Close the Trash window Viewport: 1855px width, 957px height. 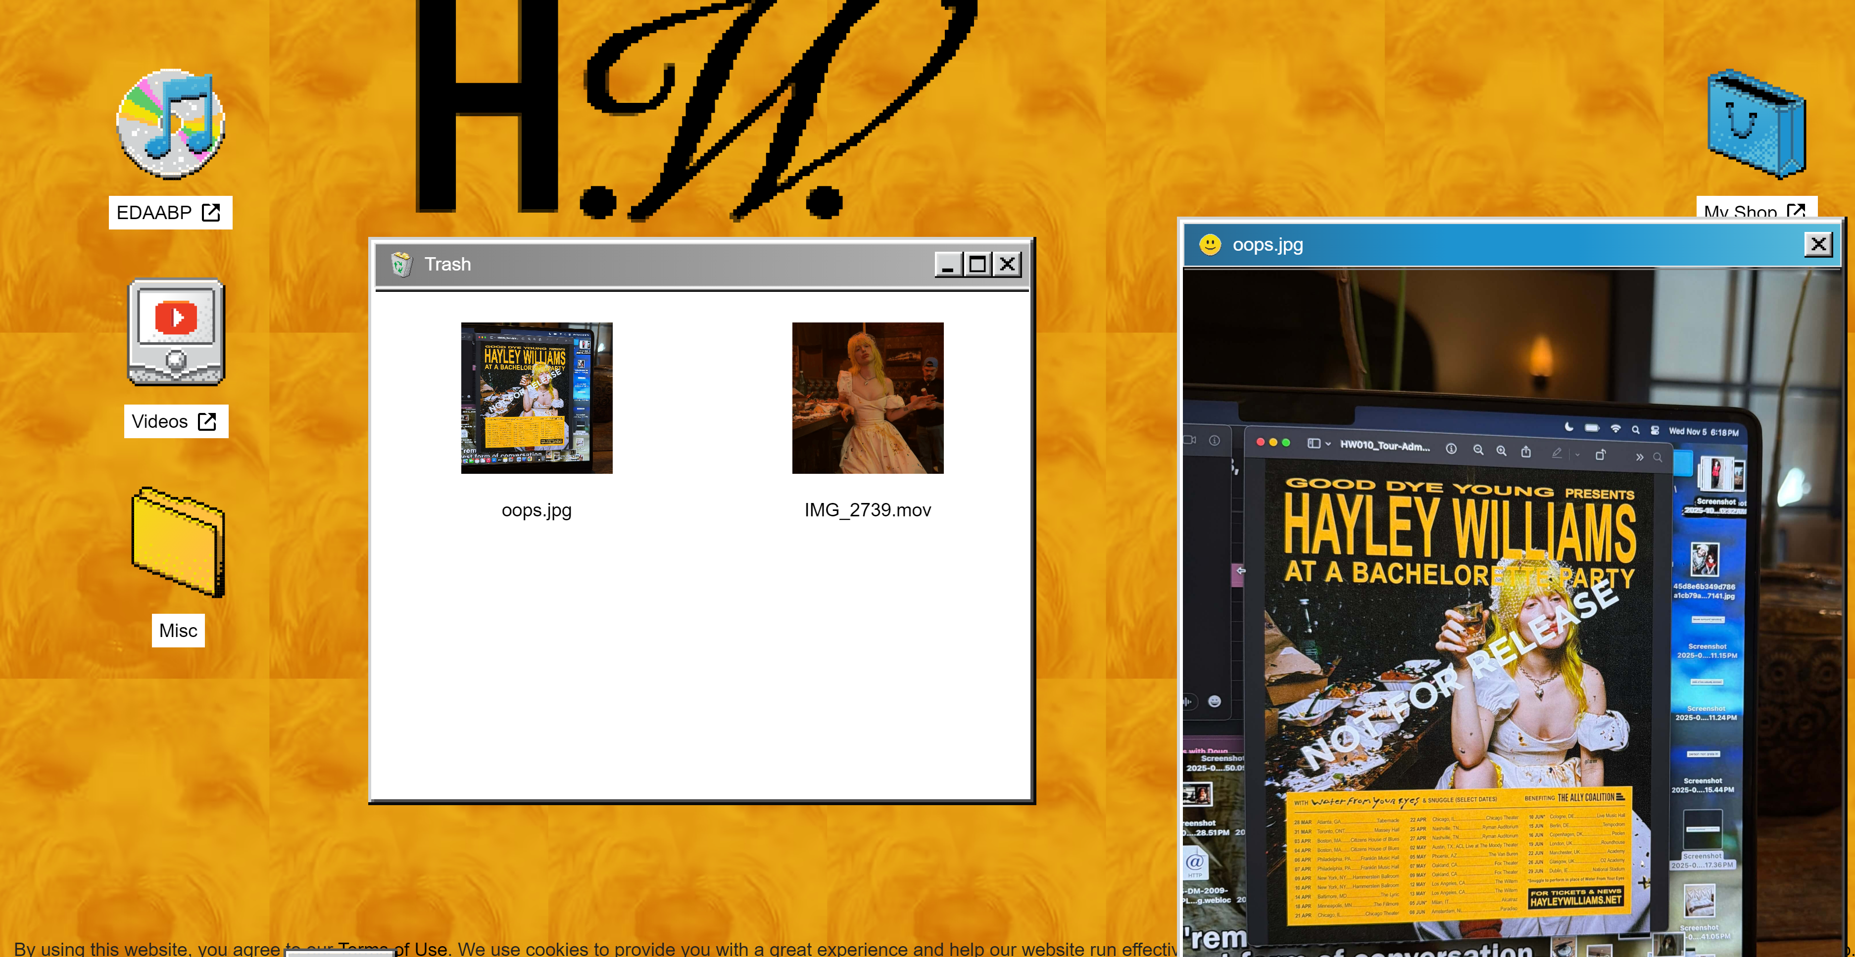pyautogui.click(x=1008, y=265)
